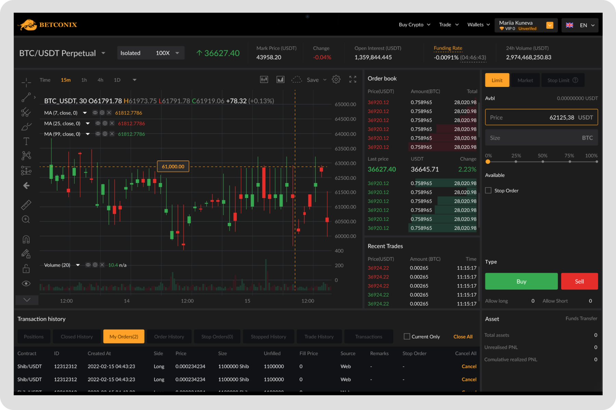Switch to the Order History tab
Viewport: 616px width, 410px height.
coord(169,336)
